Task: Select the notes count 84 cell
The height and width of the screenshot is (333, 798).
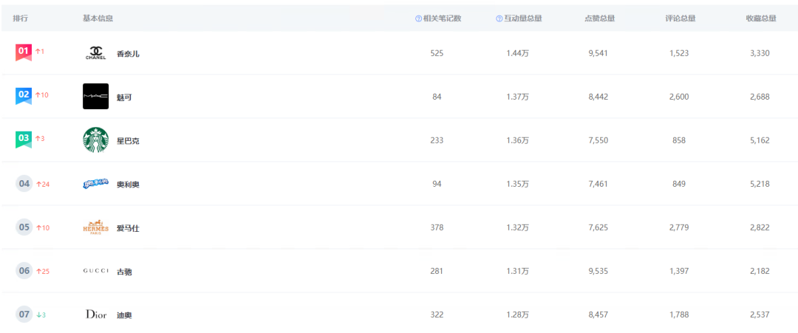Action: point(437,97)
